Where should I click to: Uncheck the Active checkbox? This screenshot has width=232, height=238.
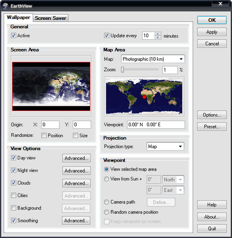(x=13, y=35)
